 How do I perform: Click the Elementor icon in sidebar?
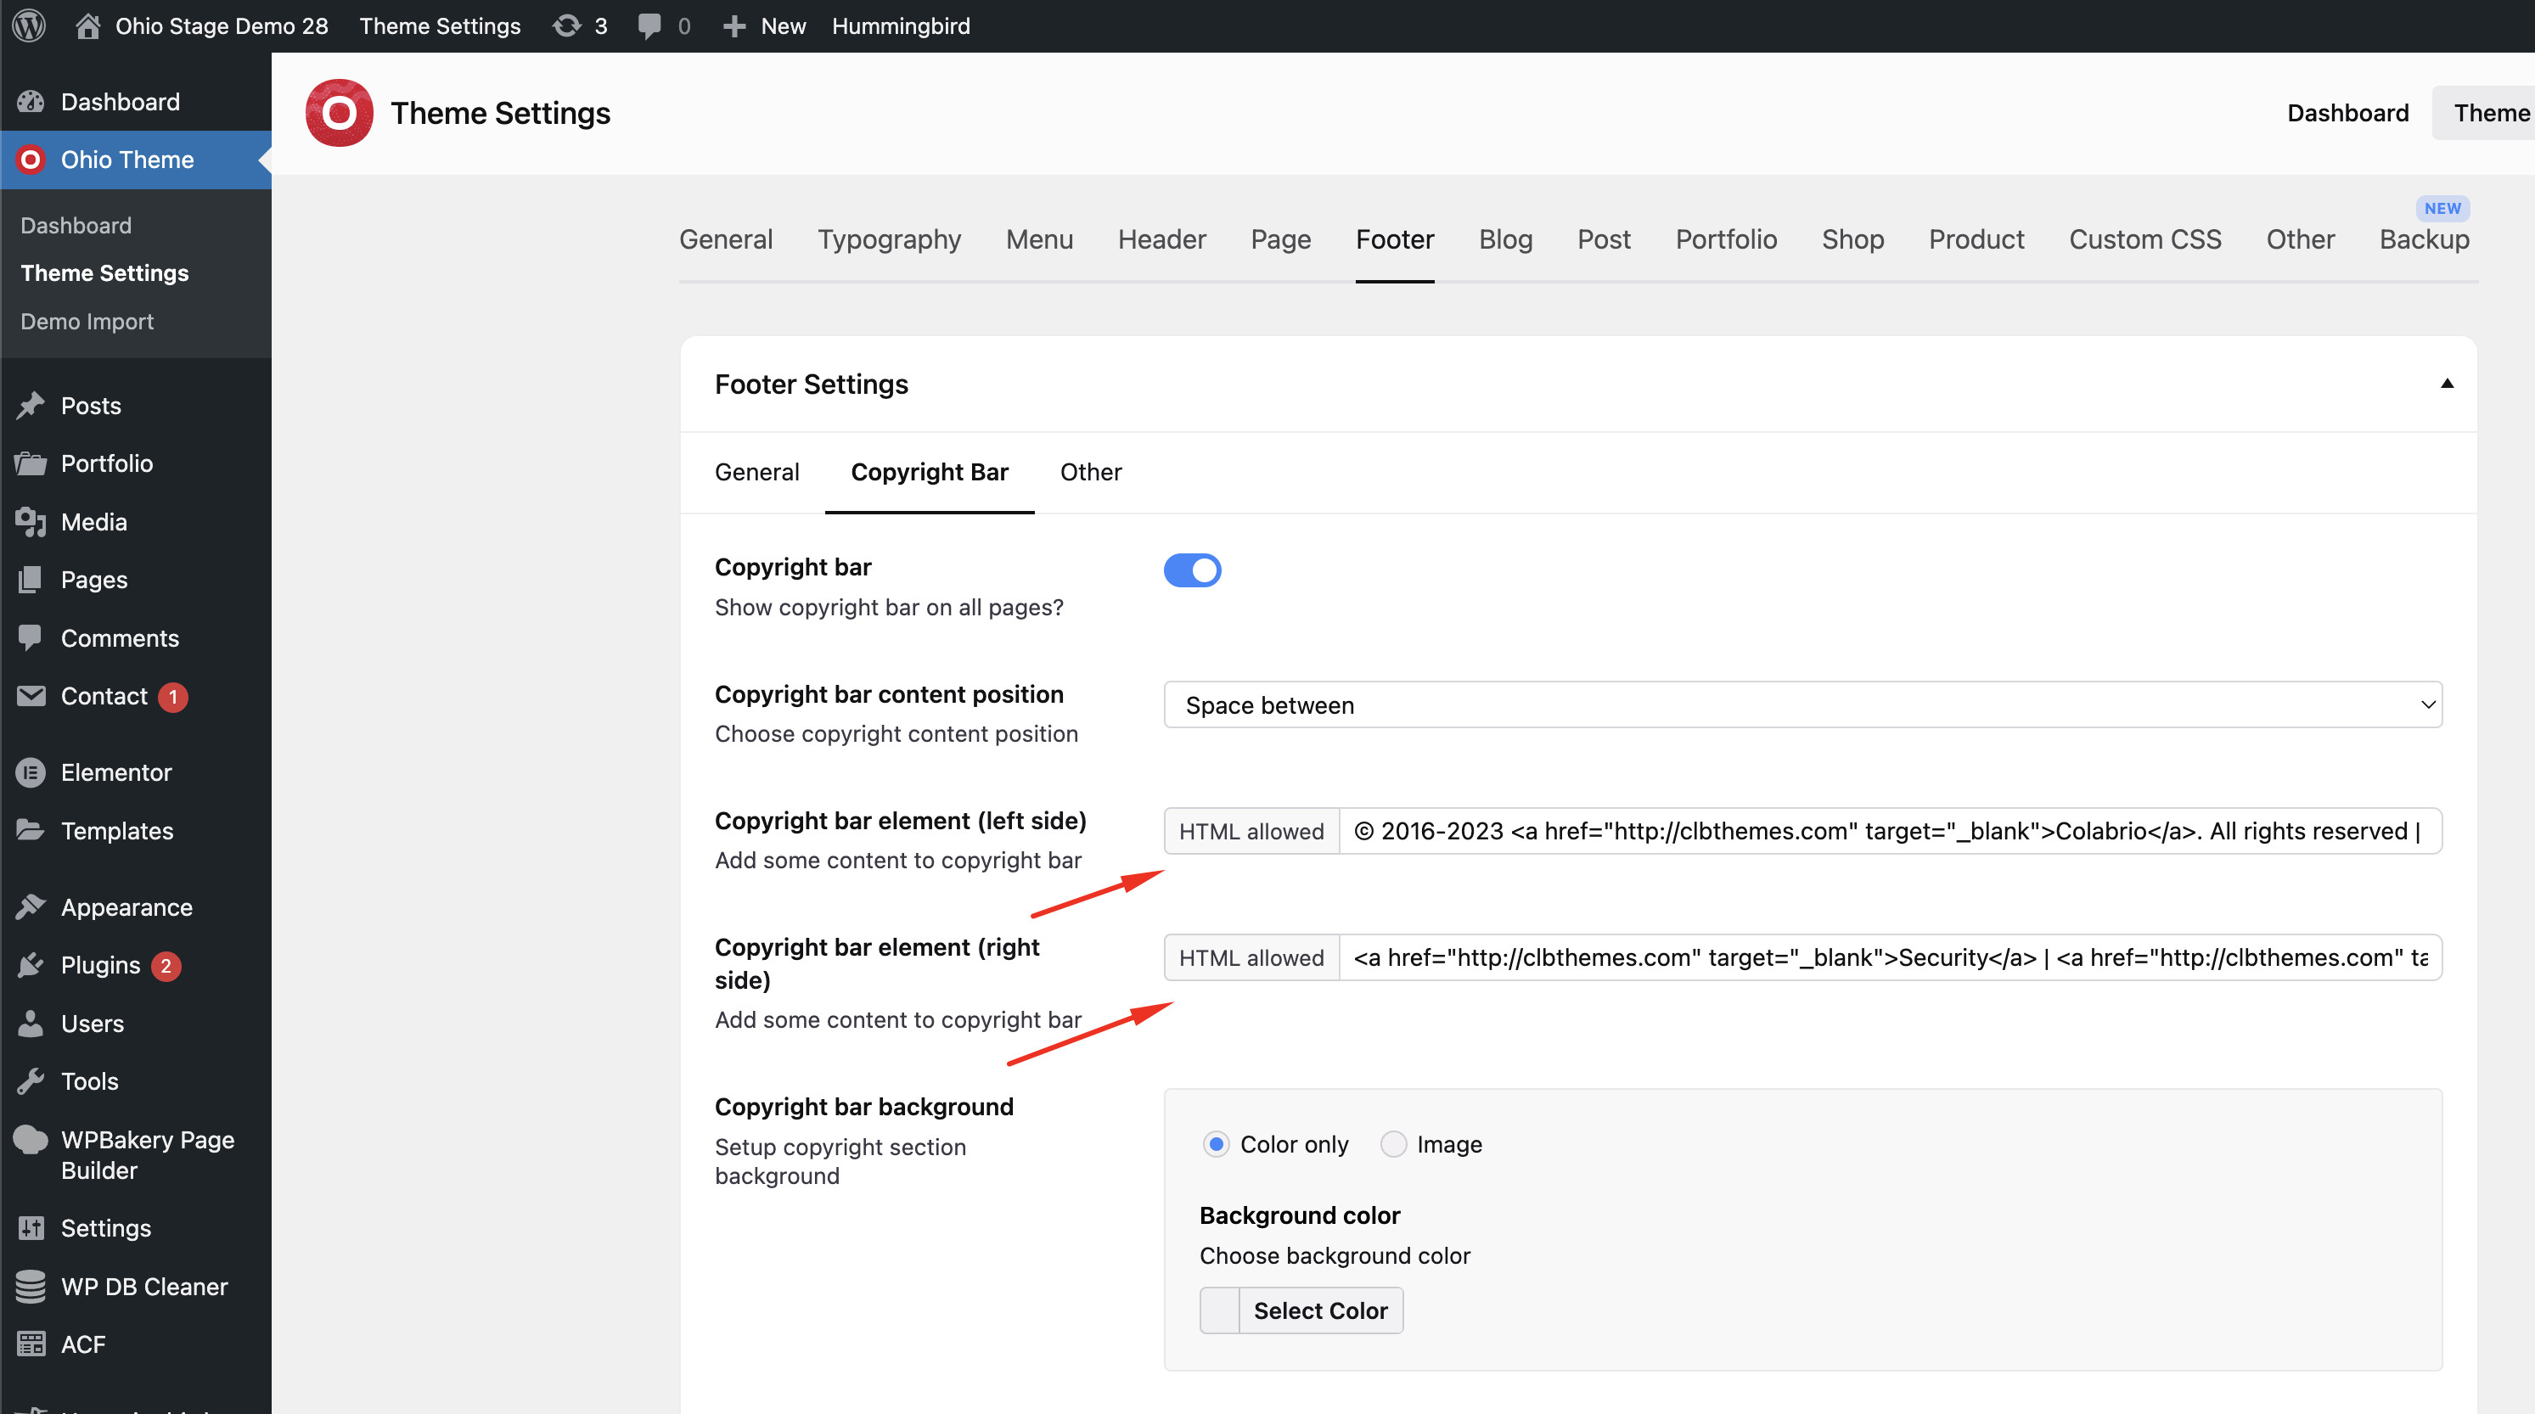click(31, 772)
